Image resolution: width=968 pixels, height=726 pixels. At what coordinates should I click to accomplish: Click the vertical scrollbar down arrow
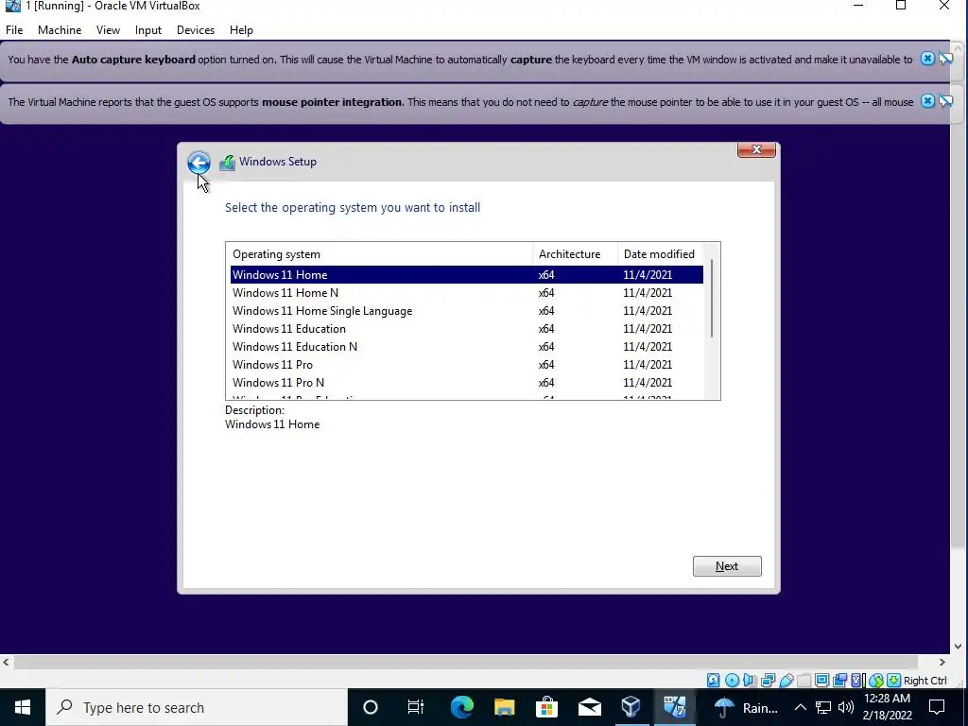(959, 647)
